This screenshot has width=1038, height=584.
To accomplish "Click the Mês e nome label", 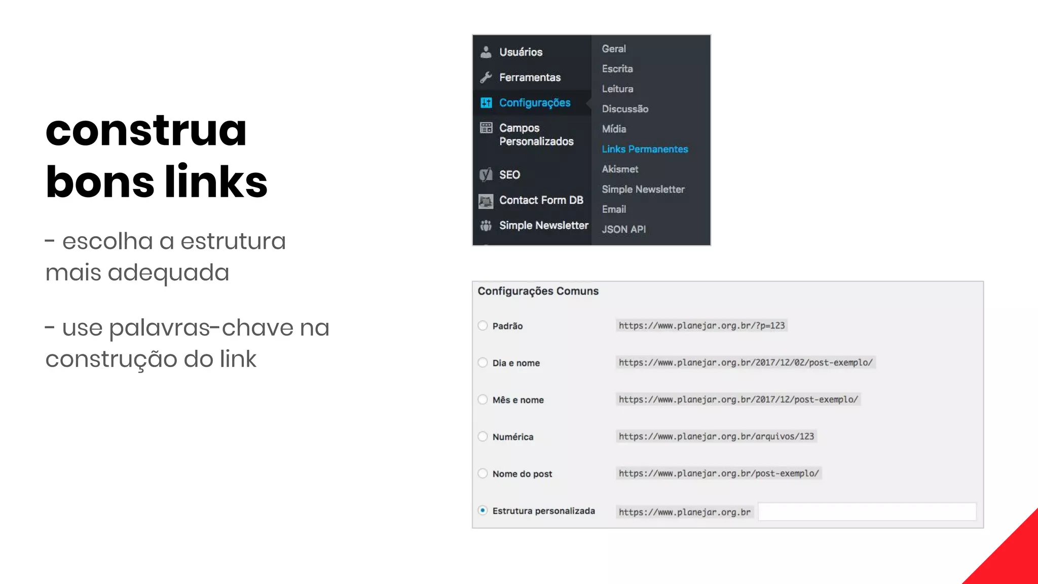I will [518, 400].
